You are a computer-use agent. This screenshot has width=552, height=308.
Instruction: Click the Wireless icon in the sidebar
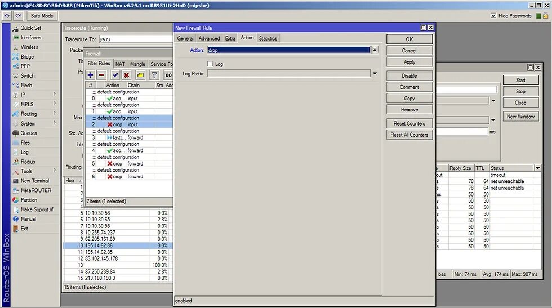tap(16, 47)
